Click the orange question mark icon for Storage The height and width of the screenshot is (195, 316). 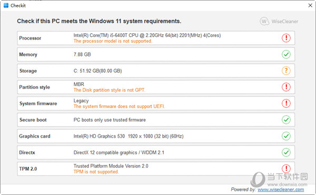pyautogui.click(x=286, y=71)
